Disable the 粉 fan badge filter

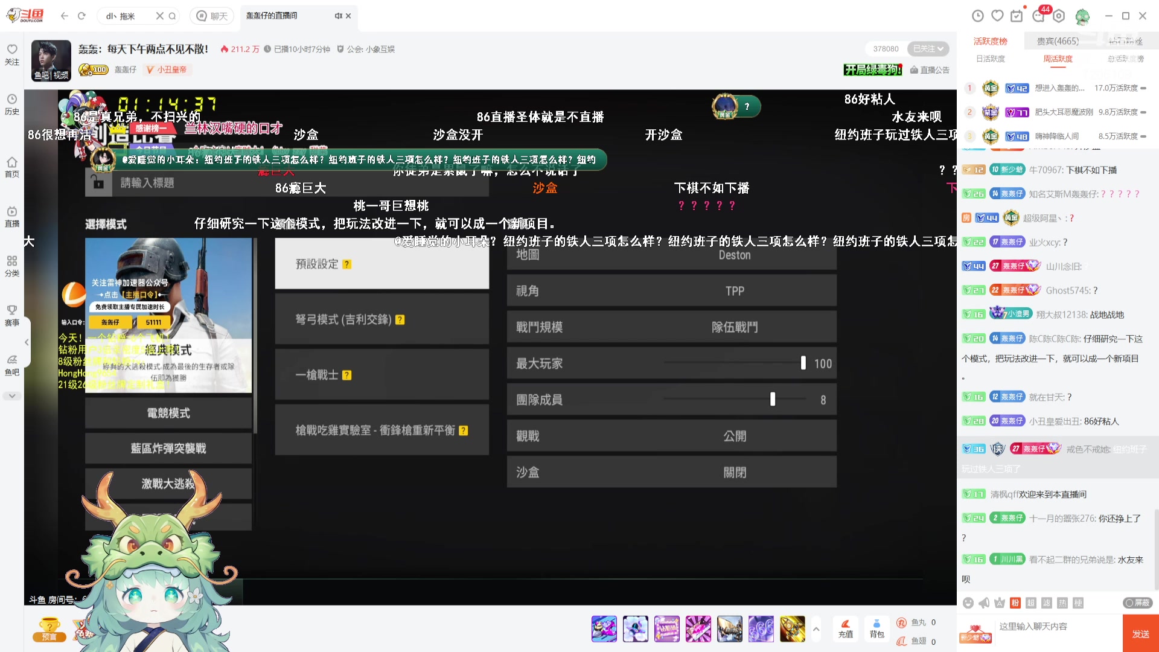coord(1014,602)
